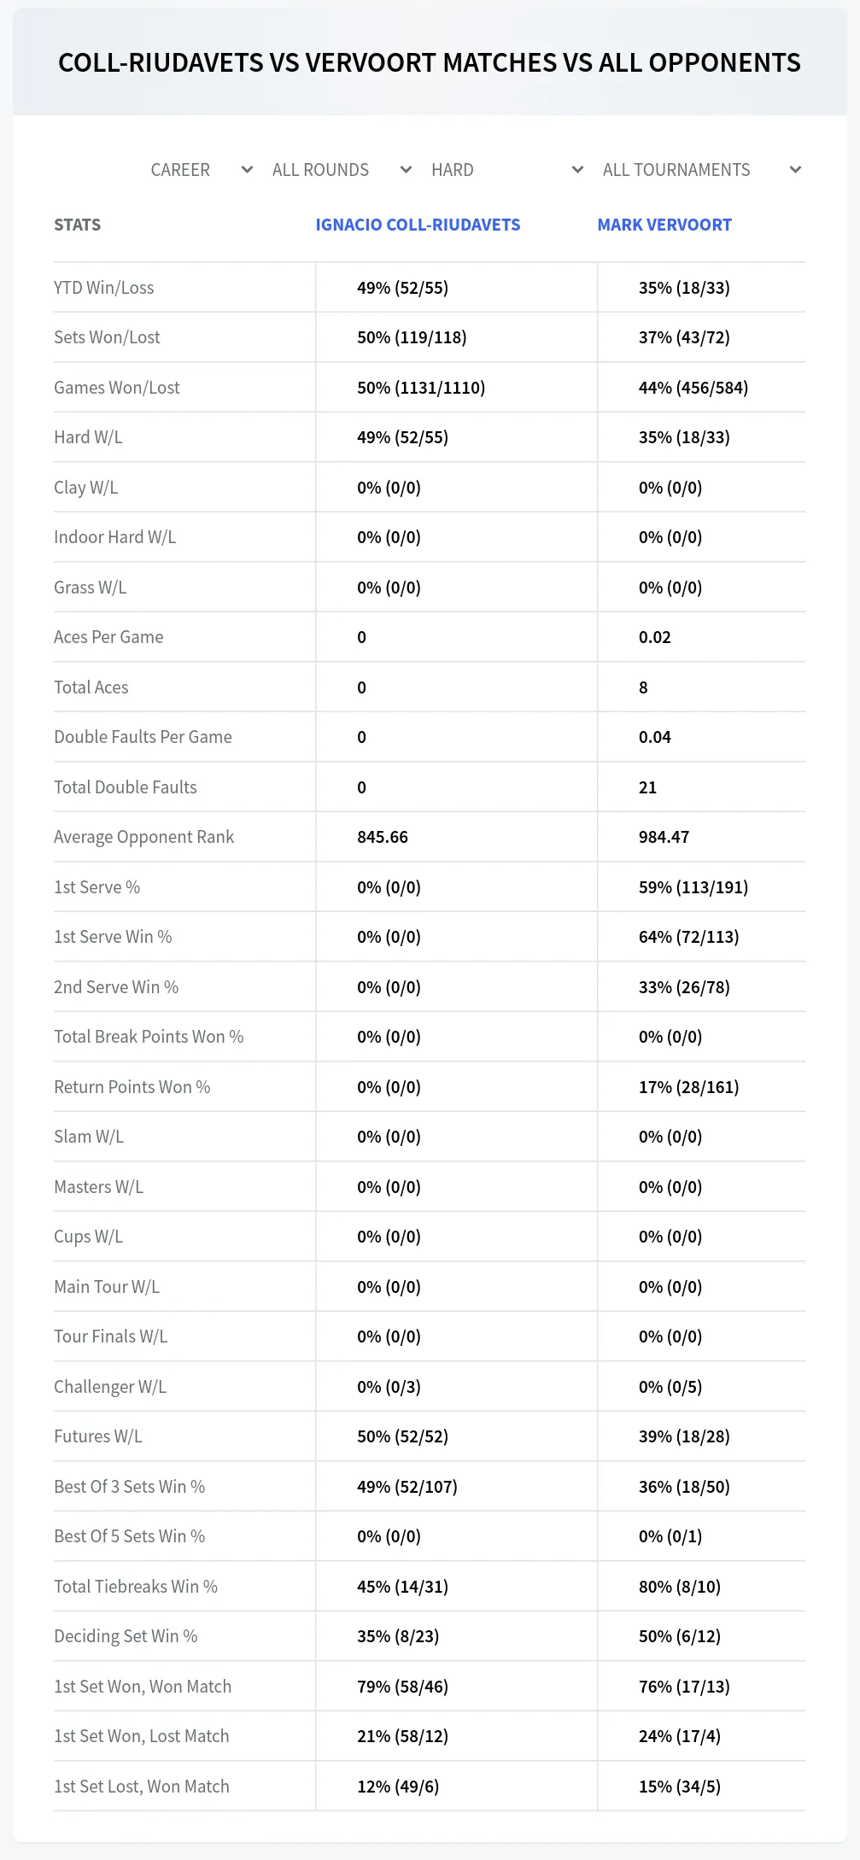Click the chevron next to HARD

[577, 170]
